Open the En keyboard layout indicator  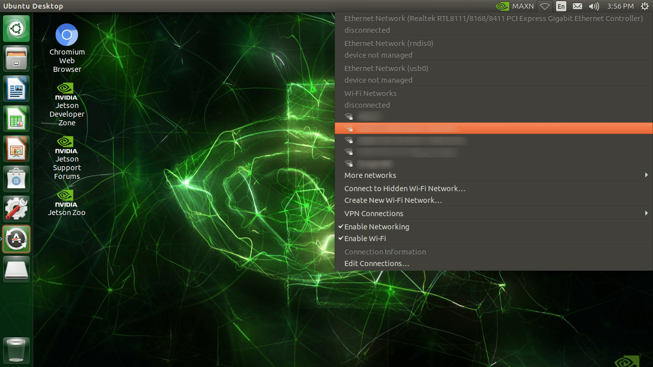tap(561, 6)
